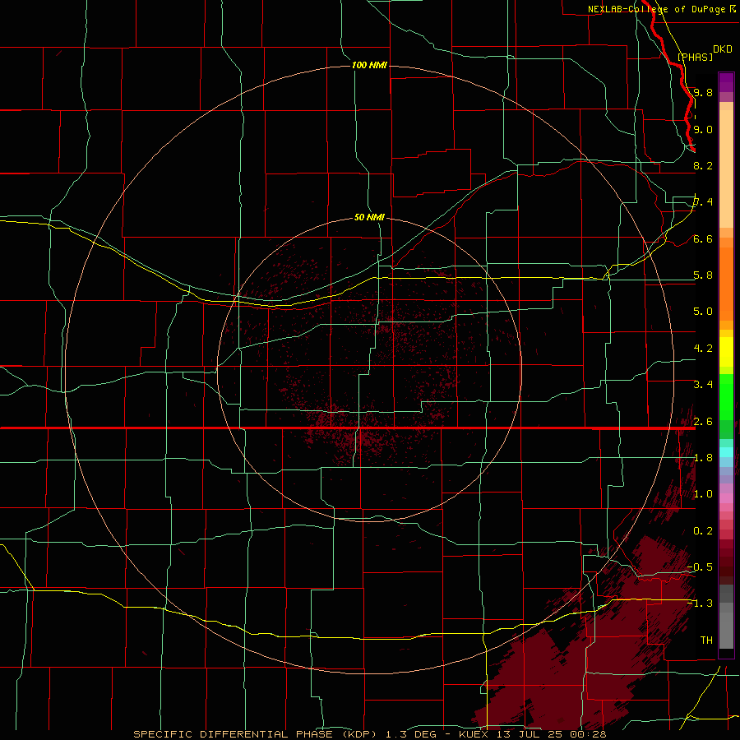The width and height of the screenshot is (740, 740).
Task: Click the 0.2 value on the scale
Action: [703, 531]
